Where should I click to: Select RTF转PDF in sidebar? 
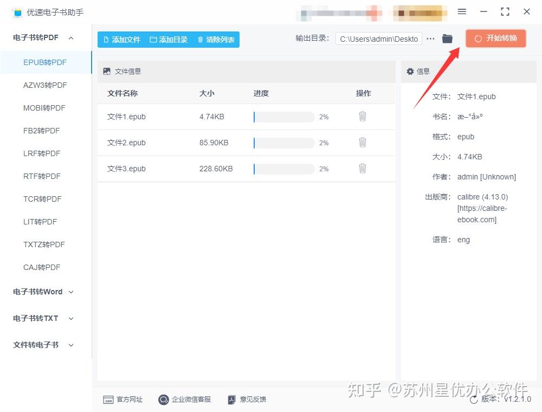pos(42,177)
